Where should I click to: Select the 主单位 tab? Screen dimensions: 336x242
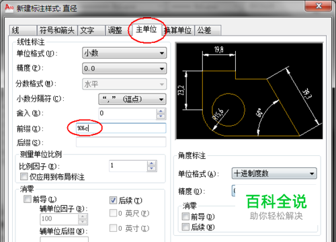point(146,30)
